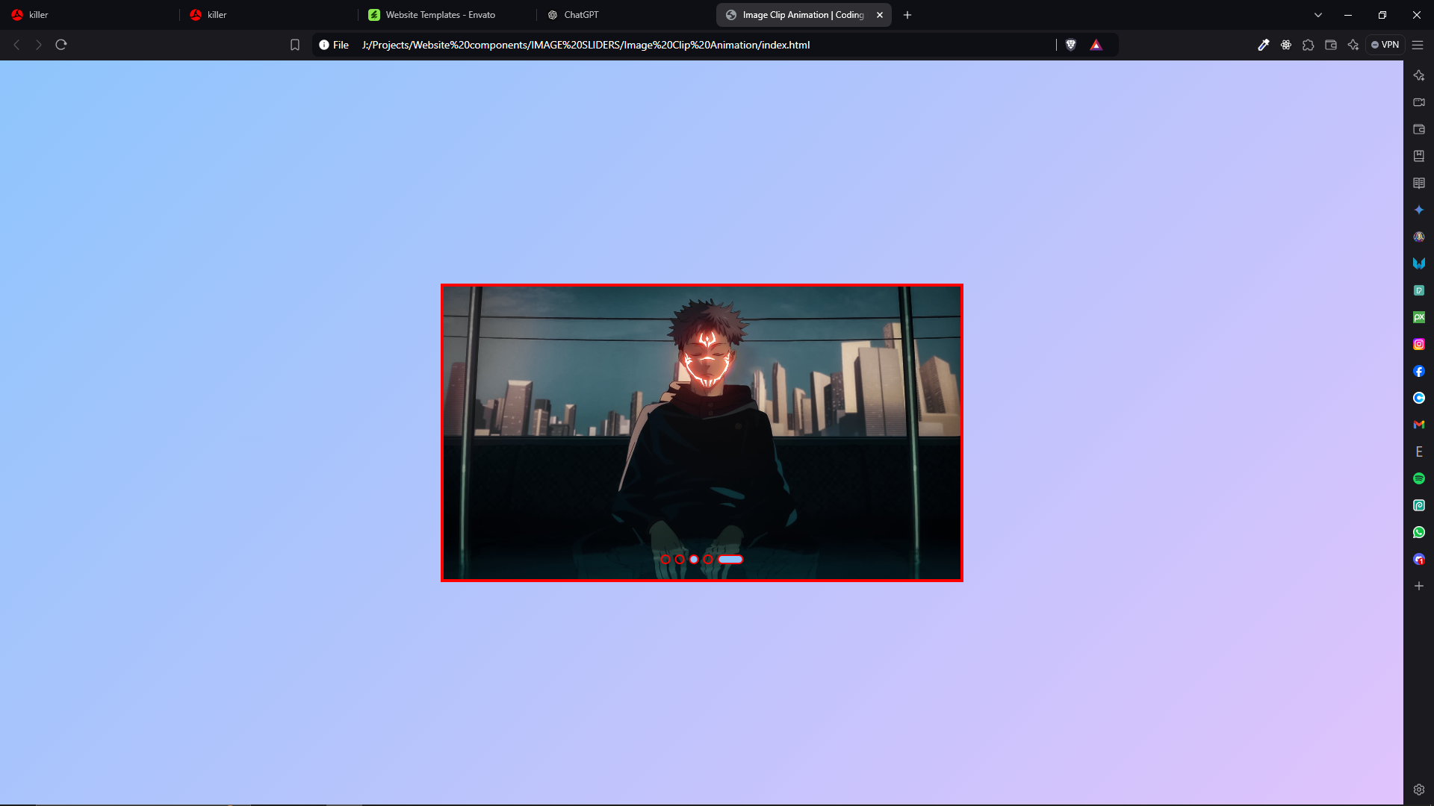Image resolution: width=1434 pixels, height=806 pixels.
Task: Open the browser hamburger menu
Action: pyautogui.click(x=1418, y=45)
